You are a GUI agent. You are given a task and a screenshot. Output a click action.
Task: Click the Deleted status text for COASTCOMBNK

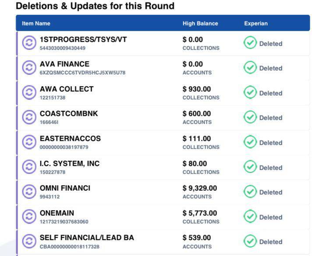[271, 118]
